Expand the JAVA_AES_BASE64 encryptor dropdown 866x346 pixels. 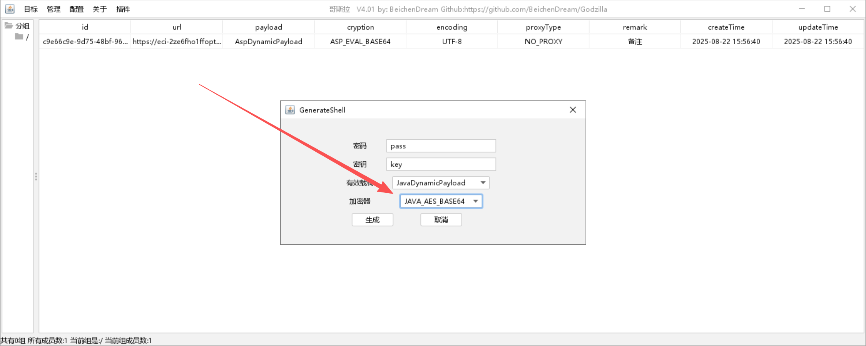click(475, 201)
